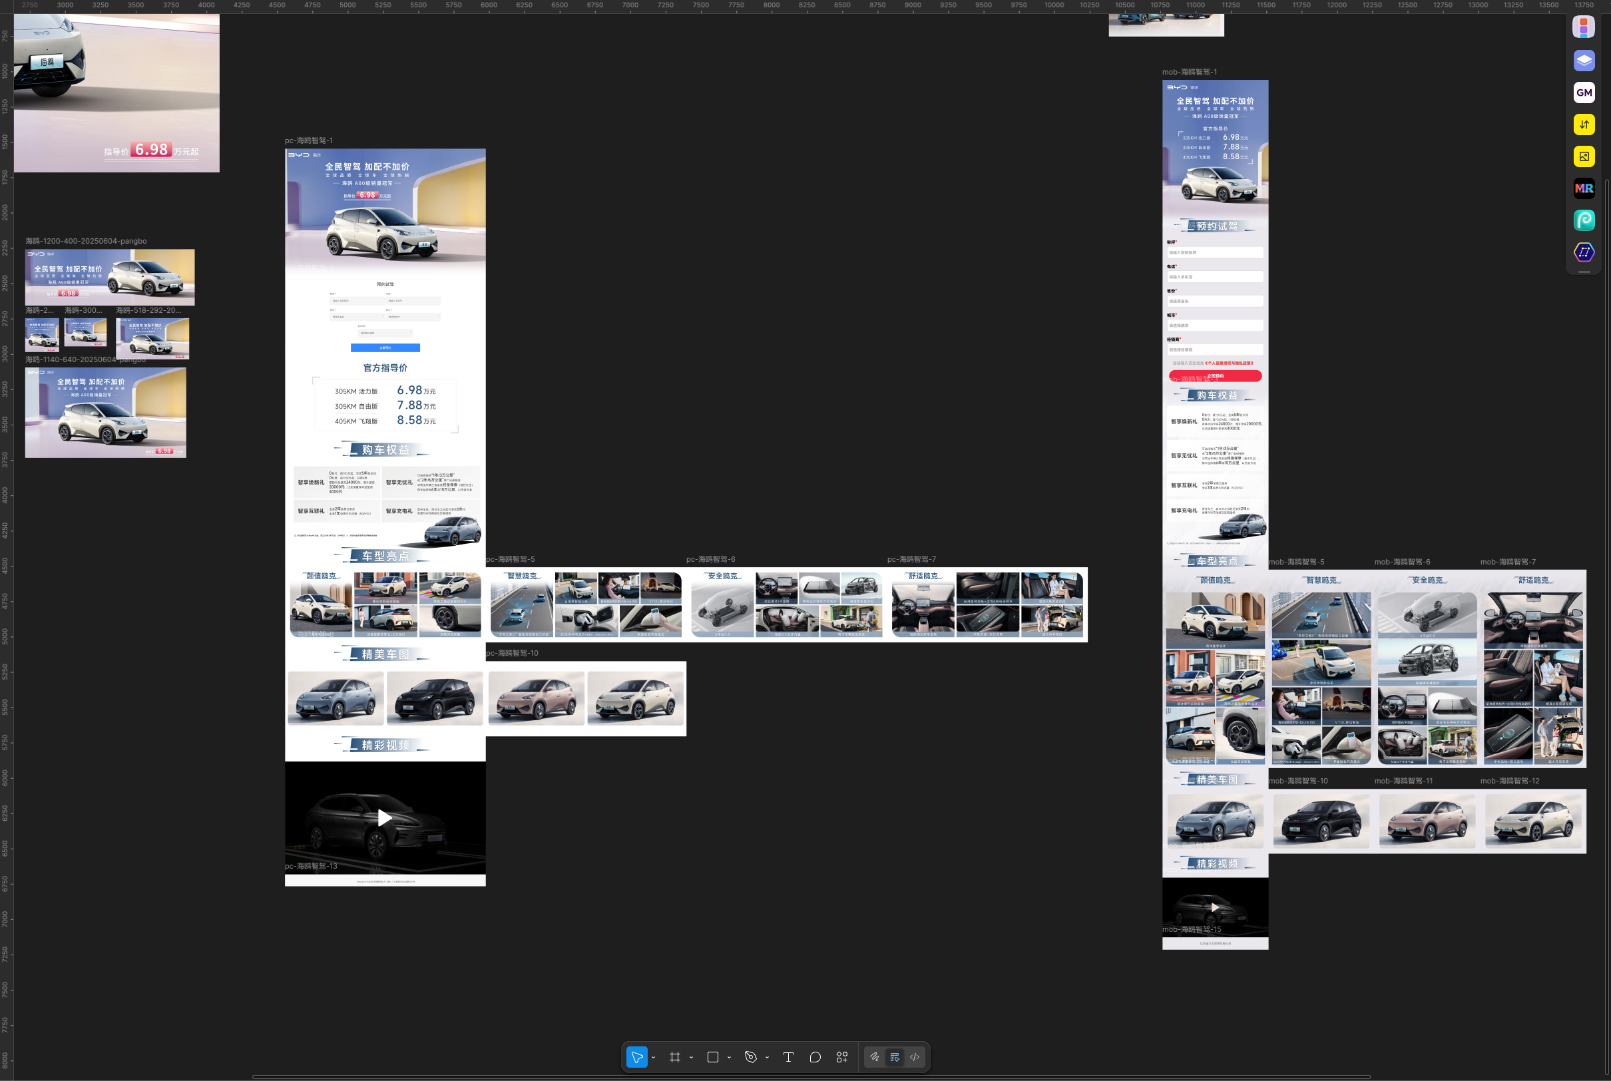Open the teal spiral P plugin
This screenshot has width=1611, height=1081.
click(1584, 220)
